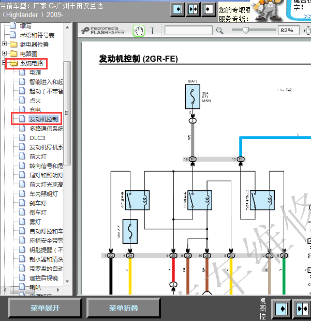The image size is (311, 321).
Task: Open the 多路通信系统 tree item
Action: pos(46,129)
